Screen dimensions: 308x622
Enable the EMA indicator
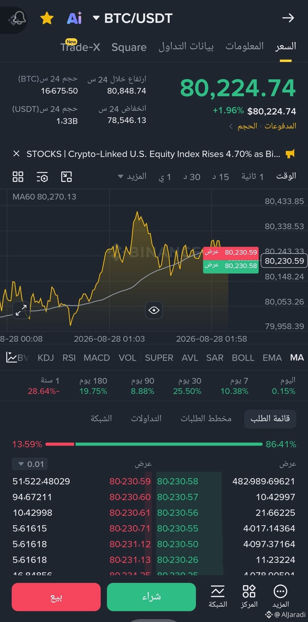[x=272, y=358]
